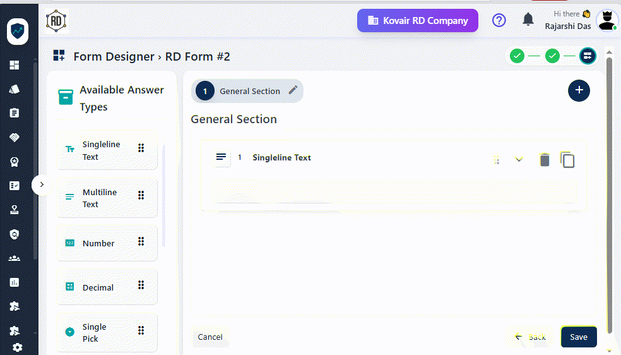
Task: Open the stamp sidebar icon
Action: pos(15,210)
